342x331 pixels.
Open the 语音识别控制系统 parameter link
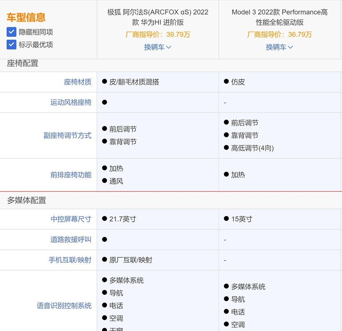click(x=64, y=306)
